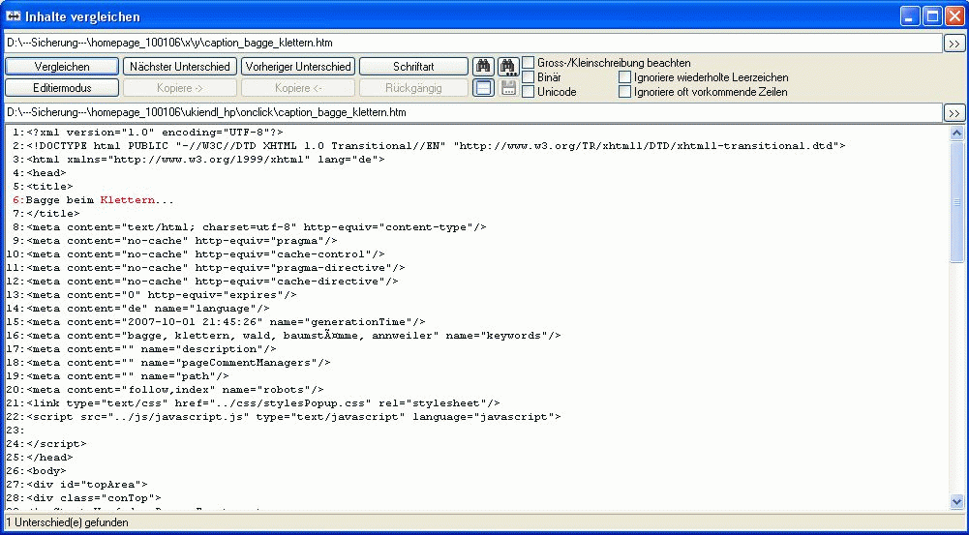Minimize the Inhalte vergleichen window
The height and width of the screenshot is (535, 969).
point(910,16)
